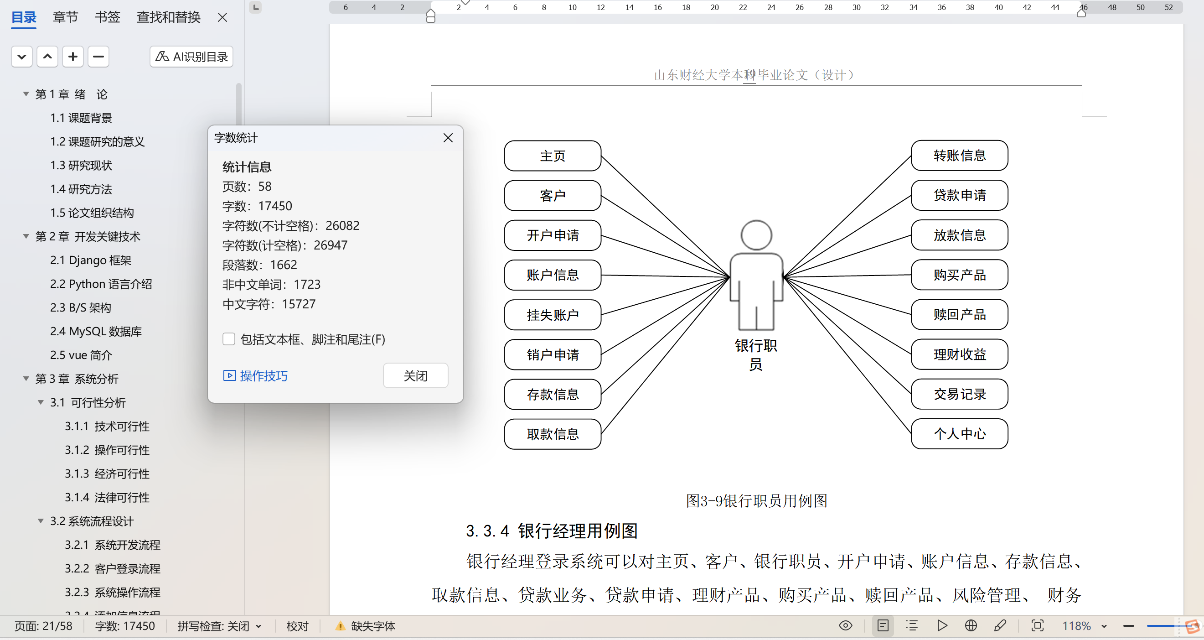Image resolution: width=1204 pixels, height=640 pixels.
Task: Click the AI识别目录 button
Action: pos(191,57)
